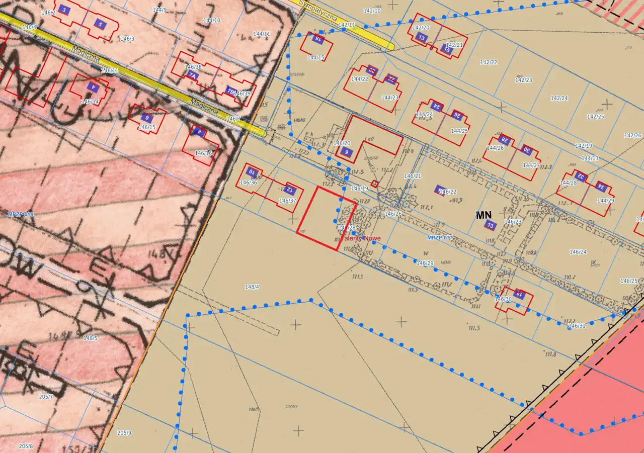Screen dimensions: 644x453
Task: Click marker 13 on parcel 142/20
Action: pyautogui.click(x=422, y=38)
